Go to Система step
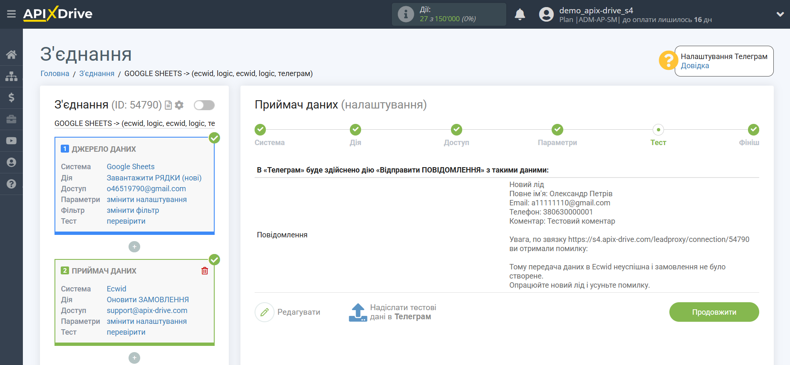The width and height of the screenshot is (790, 365). pyautogui.click(x=260, y=130)
